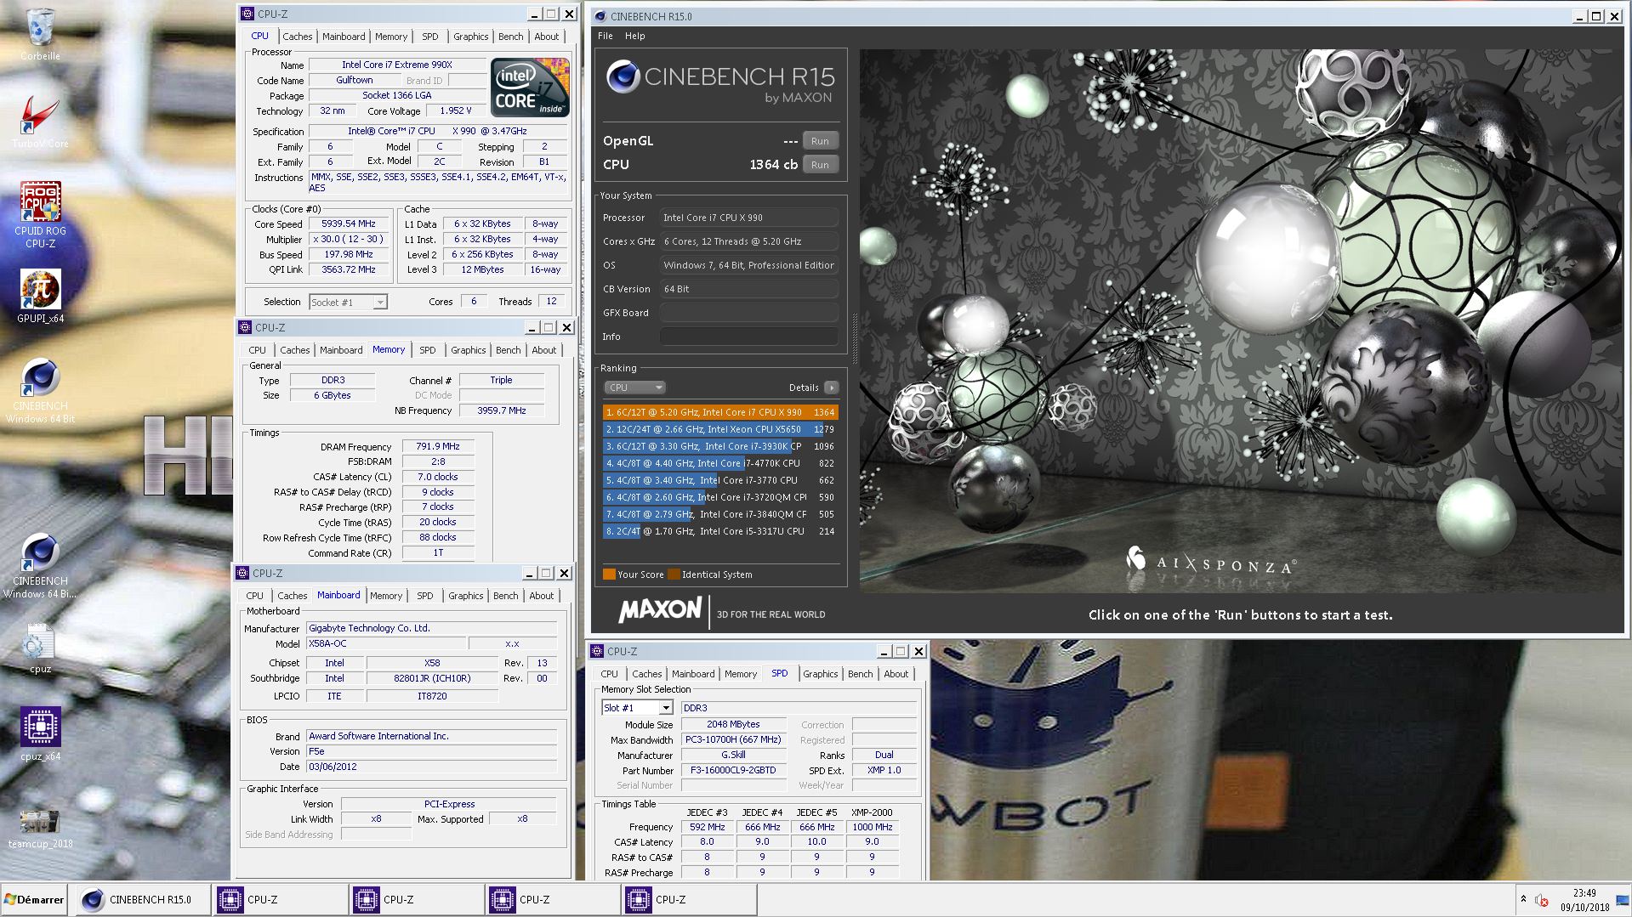1632x917 pixels.
Task: Run the OpenGL benchmark
Action: pos(820,141)
